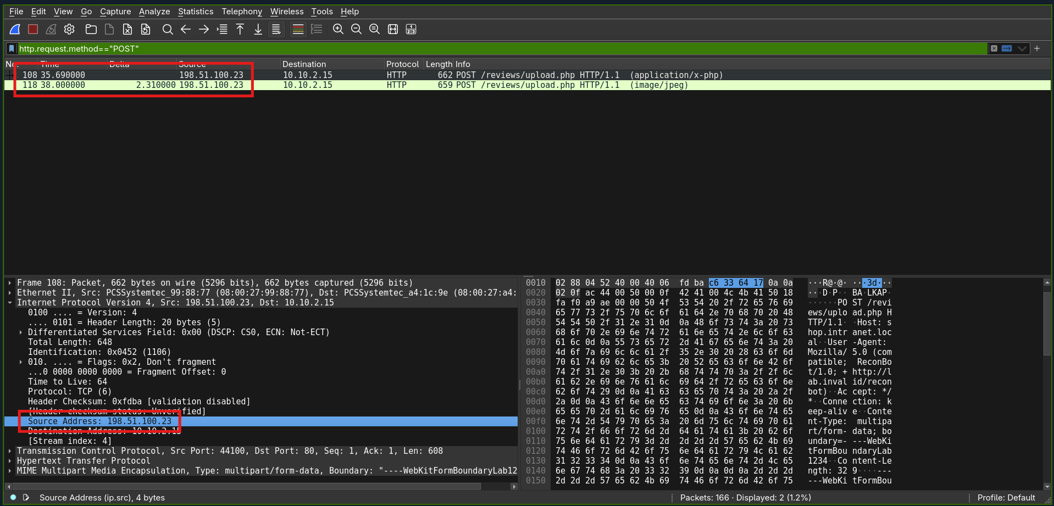
Task: Open a capture file folder icon
Action: (91, 30)
